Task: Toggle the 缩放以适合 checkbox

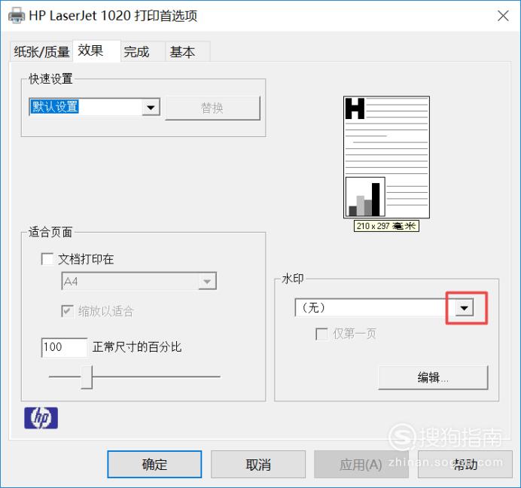Action: pos(68,311)
